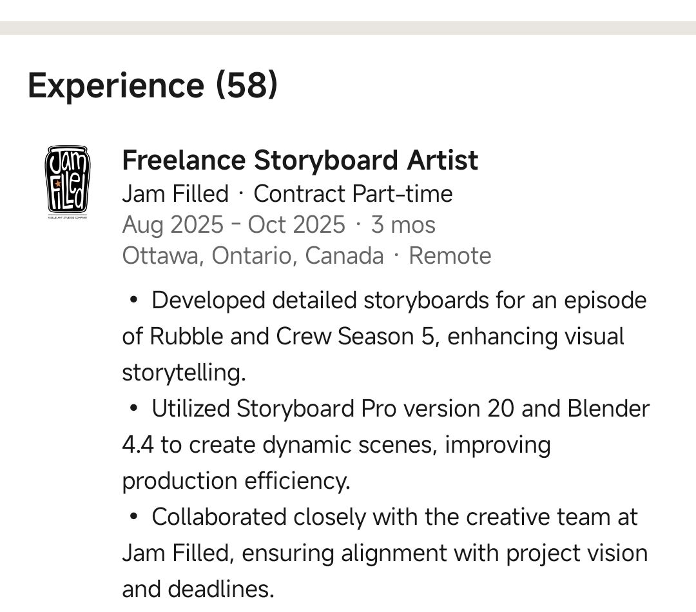
Task: Click the Experience section heading
Action: [x=116, y=85]
